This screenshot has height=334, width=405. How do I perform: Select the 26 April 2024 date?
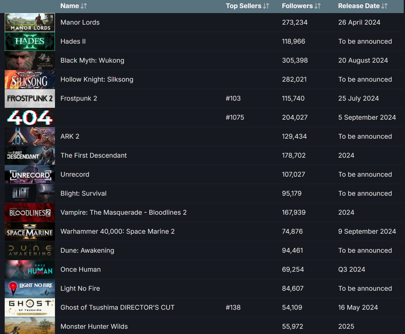tap(359, 22)
